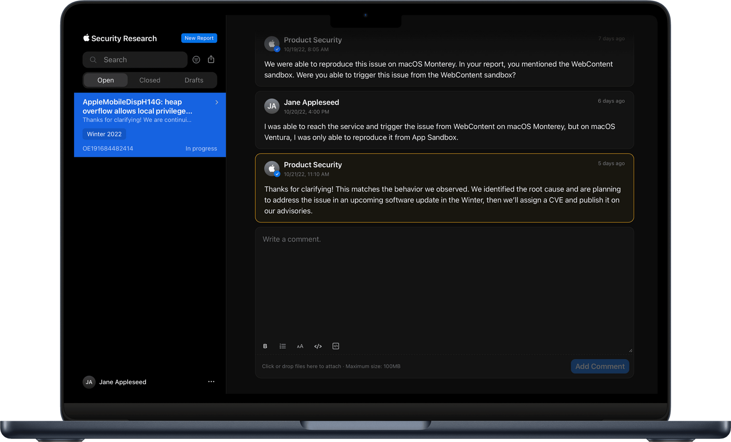Create a New Report

point(199,38)
